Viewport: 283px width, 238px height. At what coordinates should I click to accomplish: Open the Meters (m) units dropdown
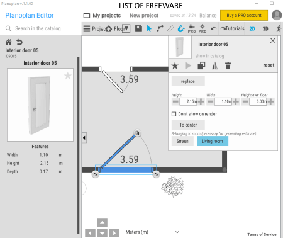click(x=152, y=232)
